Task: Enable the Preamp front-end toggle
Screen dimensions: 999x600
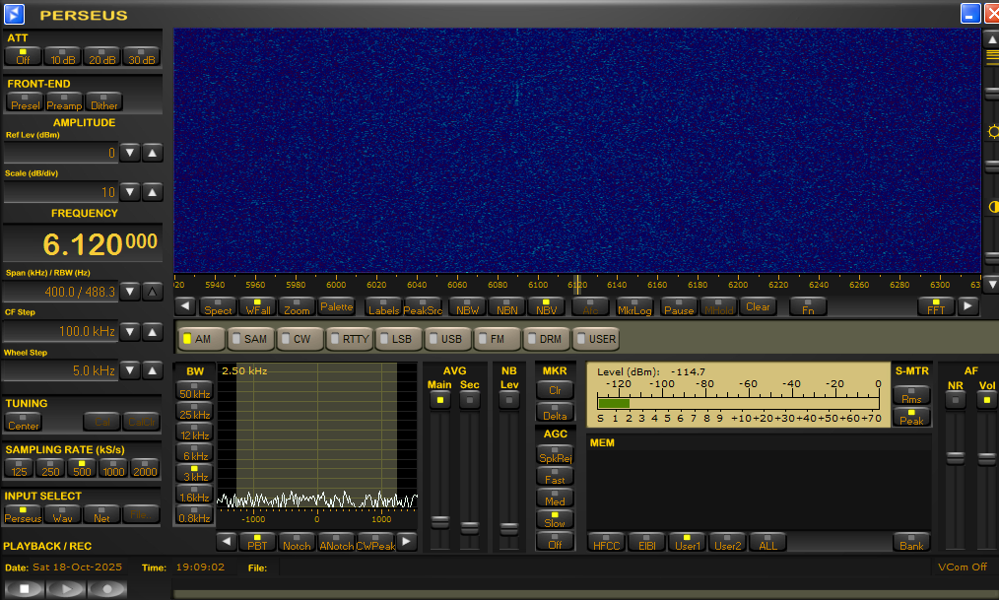Action: coord(64,101)
